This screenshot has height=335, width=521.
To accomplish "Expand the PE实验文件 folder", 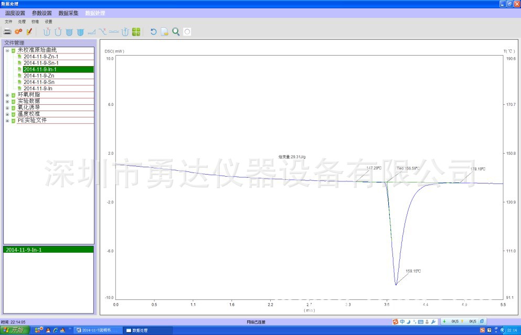I will tap(7, 121).
